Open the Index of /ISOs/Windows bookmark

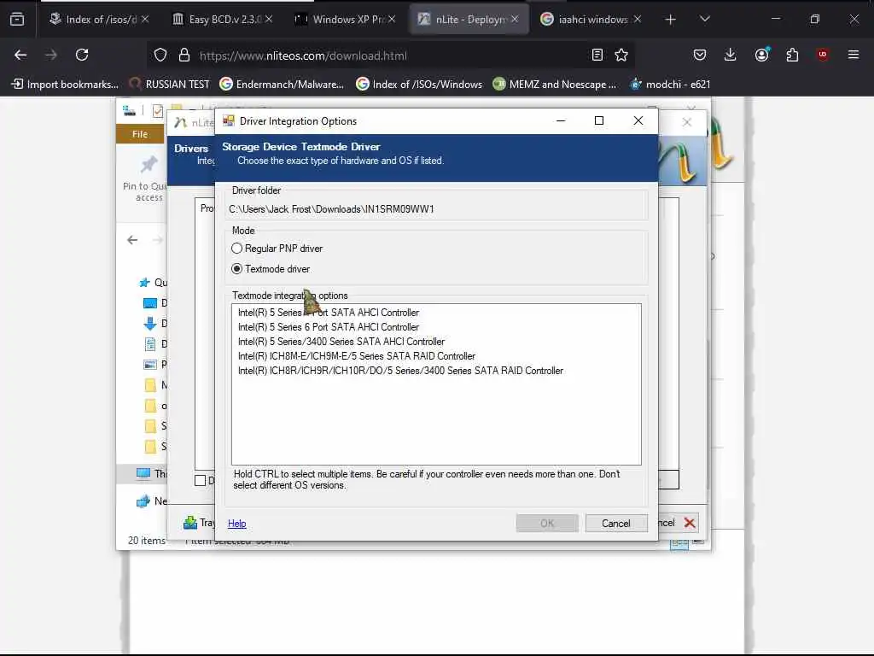pos(419,85)
